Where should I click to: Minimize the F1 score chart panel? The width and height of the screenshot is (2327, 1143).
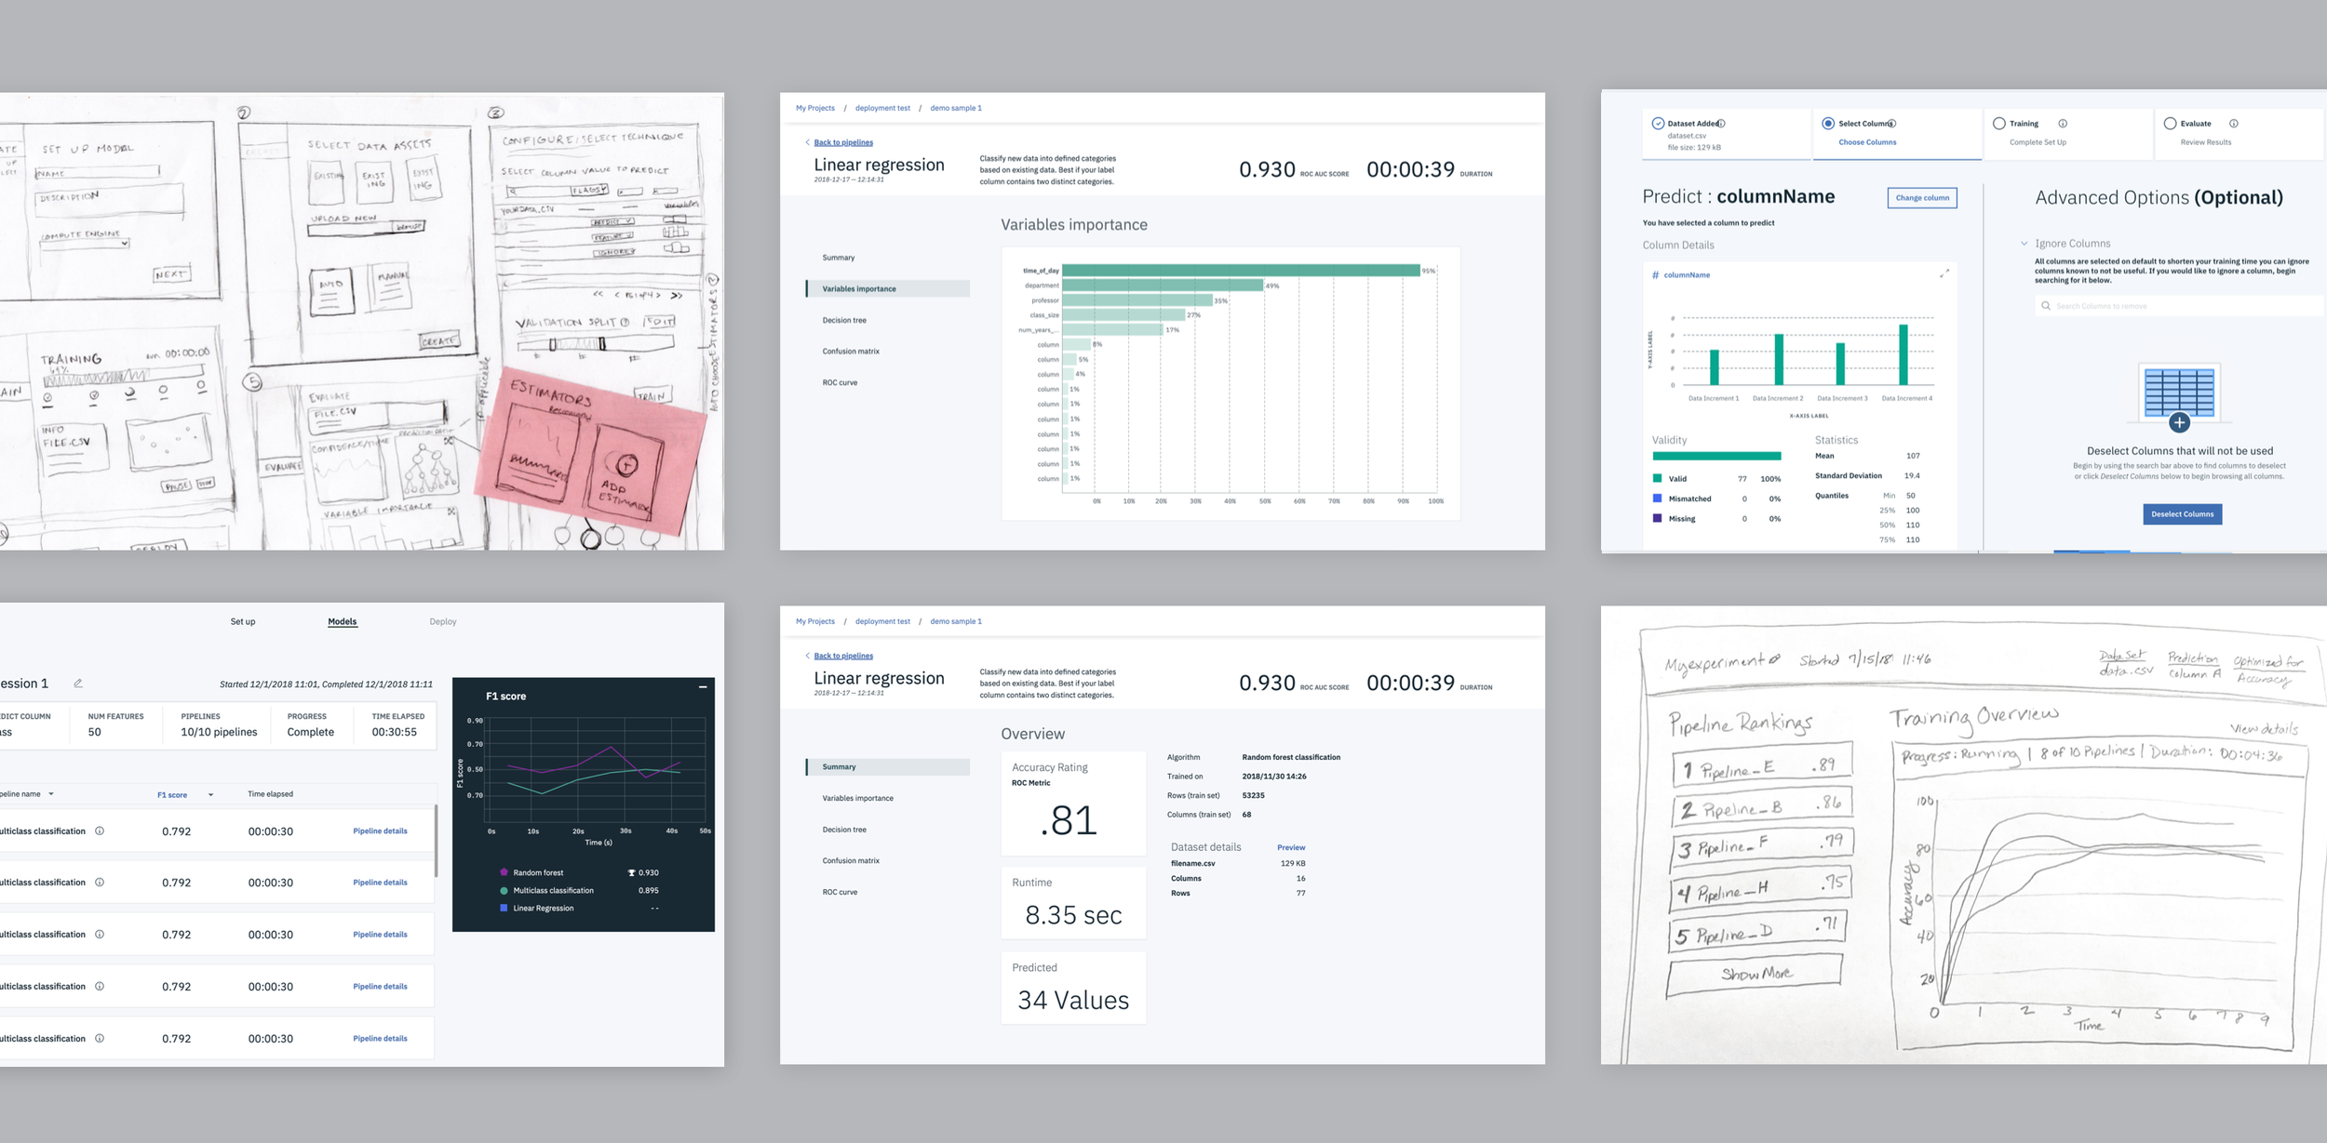point(703,687)
